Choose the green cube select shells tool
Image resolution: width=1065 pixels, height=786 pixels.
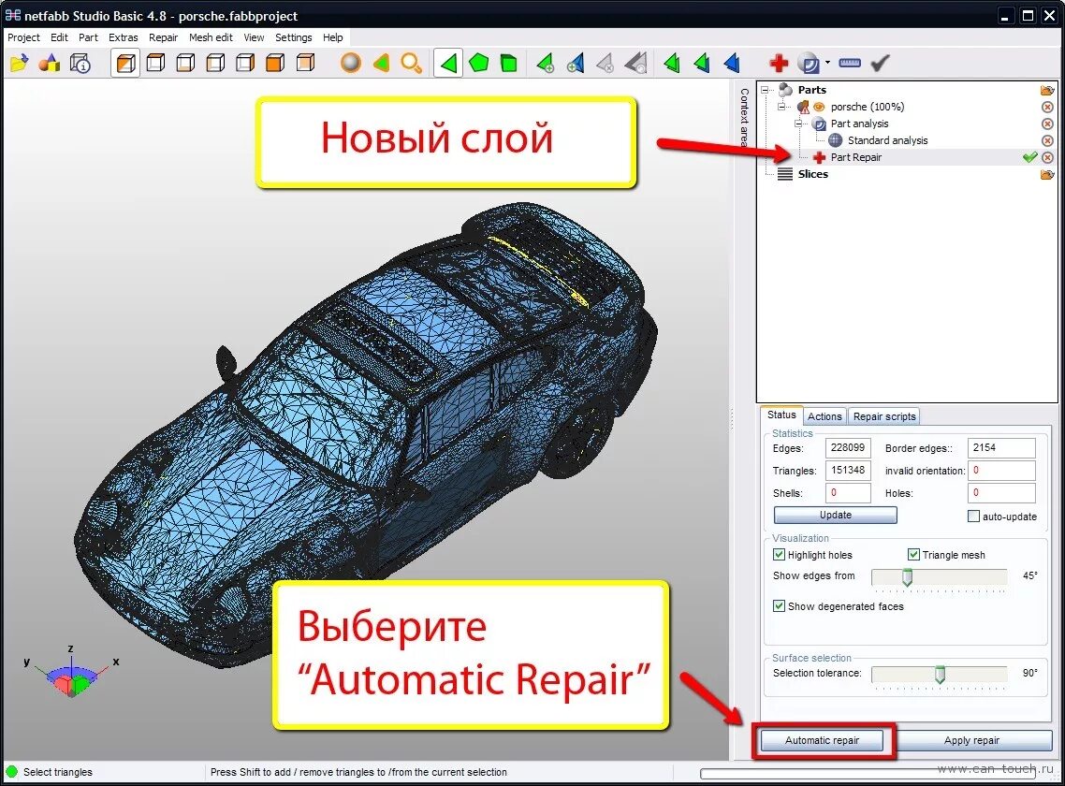click(x=509, y=64)
